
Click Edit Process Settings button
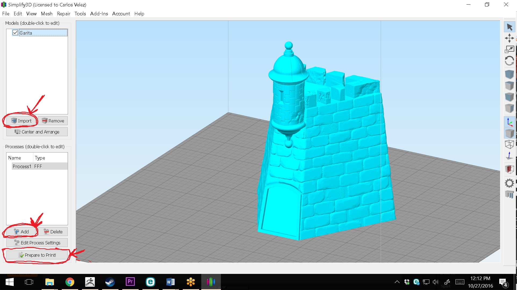(x=37, y=243)
